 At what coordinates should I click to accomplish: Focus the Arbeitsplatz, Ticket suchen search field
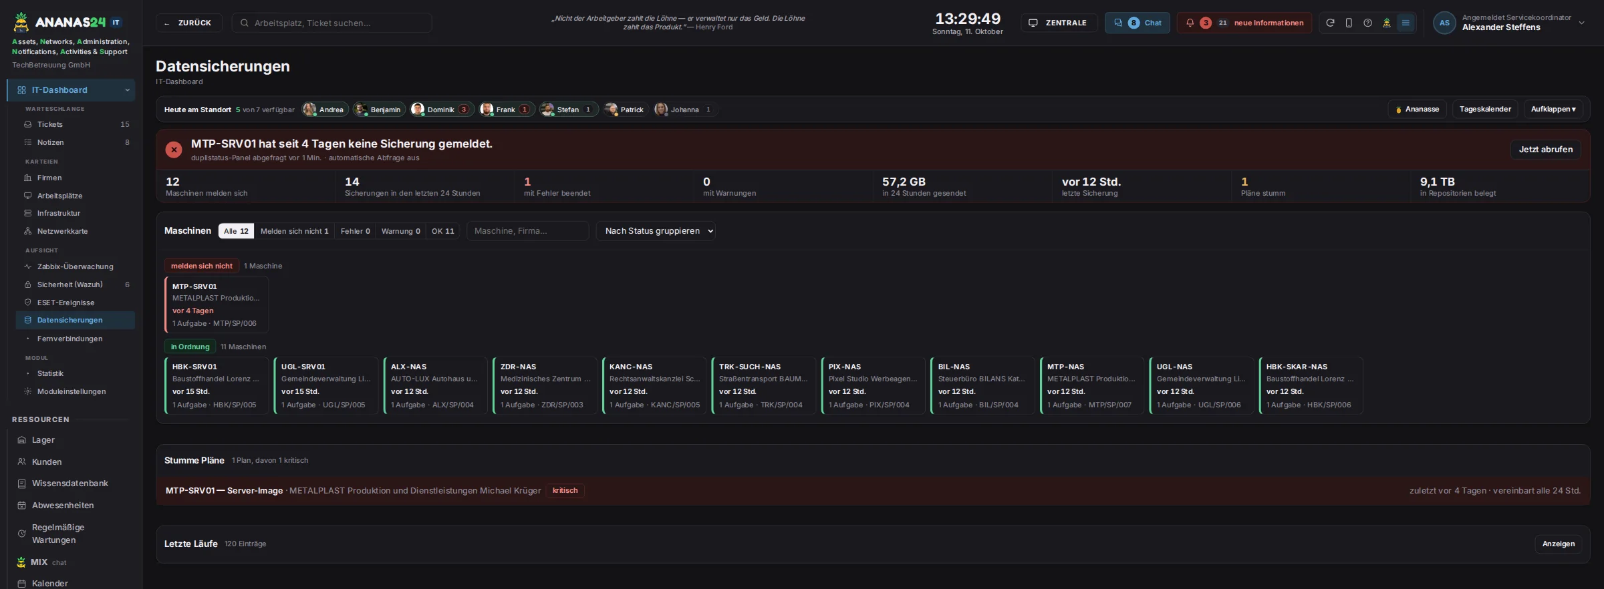pyautogui.click(x=331, y=23)
